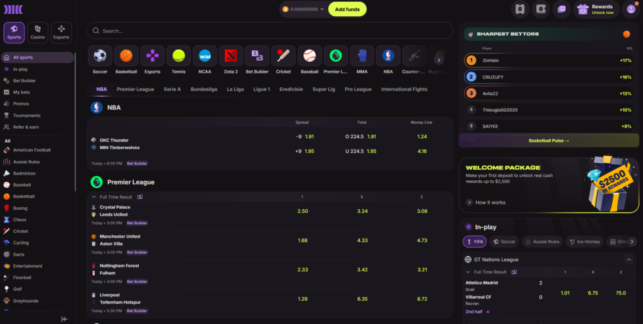Screen dimensions: 643x324
Task: Open Promos in the sidebar
Action: point(21,104)
